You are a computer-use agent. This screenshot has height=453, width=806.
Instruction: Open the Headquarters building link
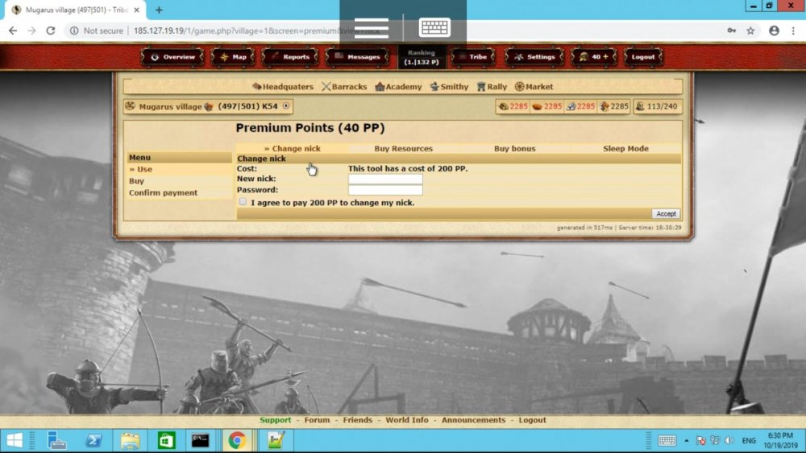tap(283, 87)
